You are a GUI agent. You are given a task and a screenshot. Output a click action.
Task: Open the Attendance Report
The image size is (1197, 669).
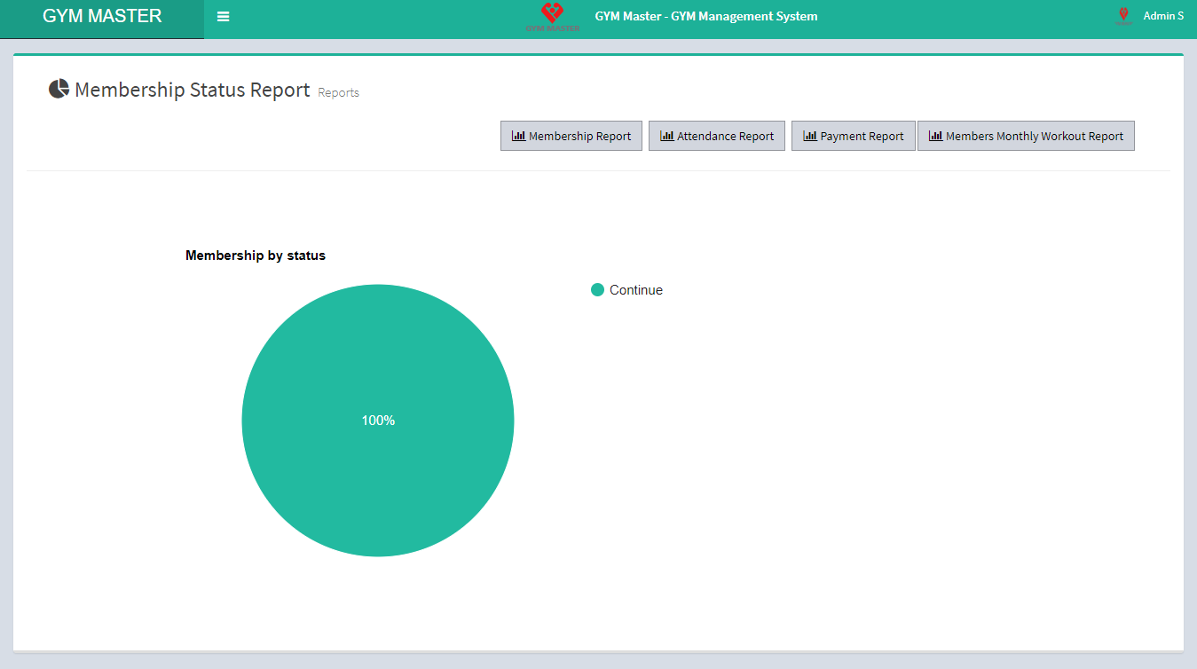tap(716, 135)
